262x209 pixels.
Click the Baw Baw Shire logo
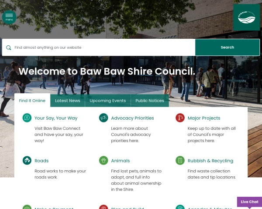(x=247, y=17)
